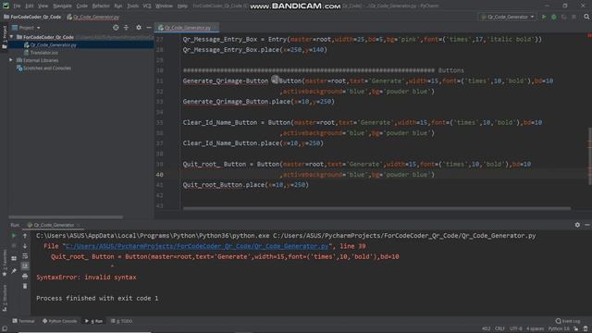The image size is (592, 333).
Task: Toggle soft-wrap in the Run console
Action: 25,256
